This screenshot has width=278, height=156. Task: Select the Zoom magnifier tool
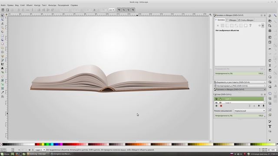[x=2, y=28]
